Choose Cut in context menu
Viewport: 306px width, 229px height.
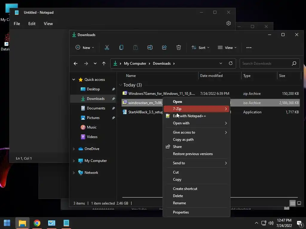197,172
